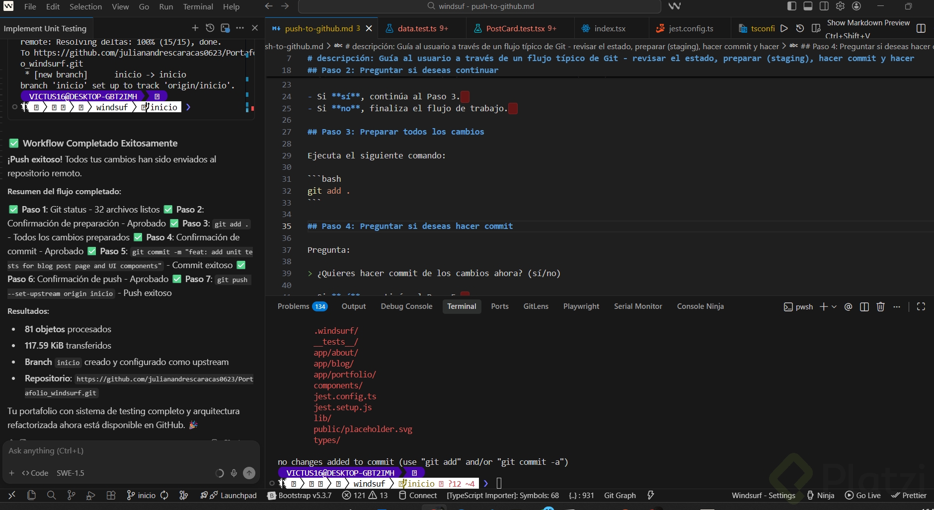Open SWE-1.5 model selector
934x510 pixels.
point(70,473)
